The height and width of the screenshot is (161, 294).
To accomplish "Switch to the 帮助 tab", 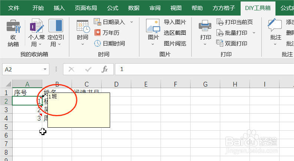I will click(x=197, y=8).
